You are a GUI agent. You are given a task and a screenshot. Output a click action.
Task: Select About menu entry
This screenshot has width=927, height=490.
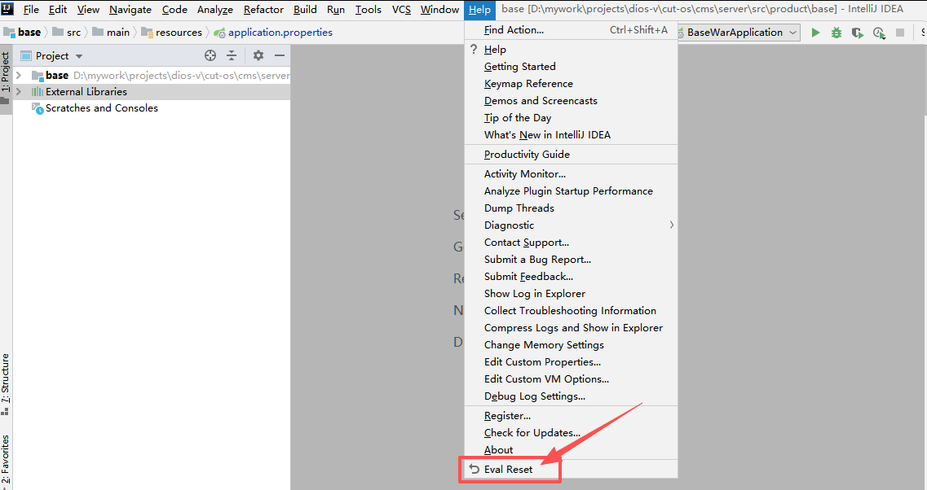tap(571, 450)
